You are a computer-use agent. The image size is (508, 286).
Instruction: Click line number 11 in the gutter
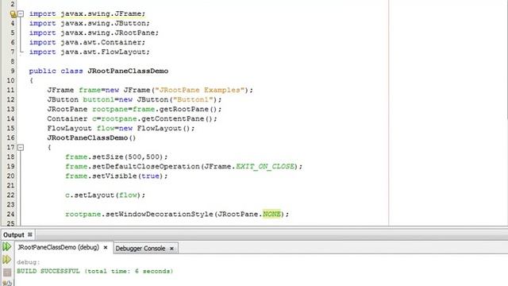pos(10,90)
